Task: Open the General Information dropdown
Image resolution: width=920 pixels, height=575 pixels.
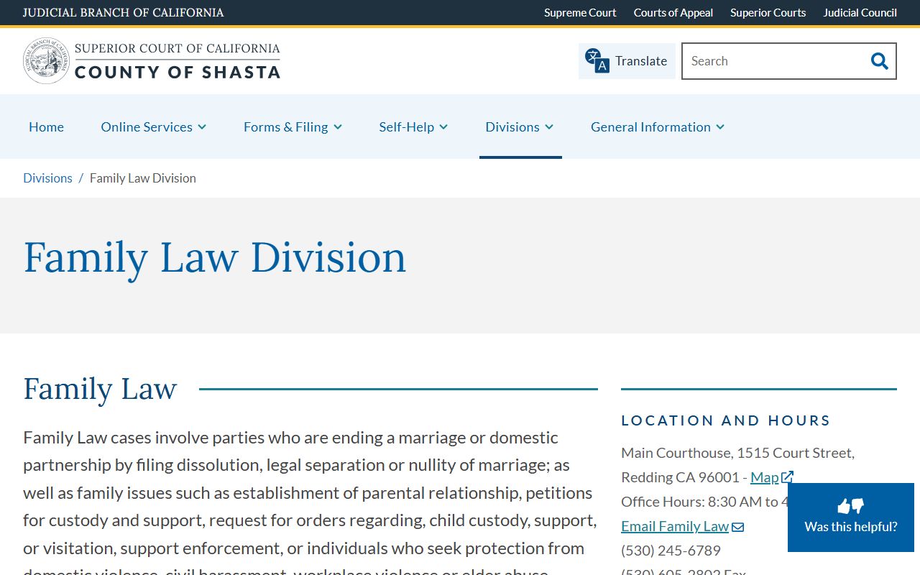Action: click(x=658, y=126)
